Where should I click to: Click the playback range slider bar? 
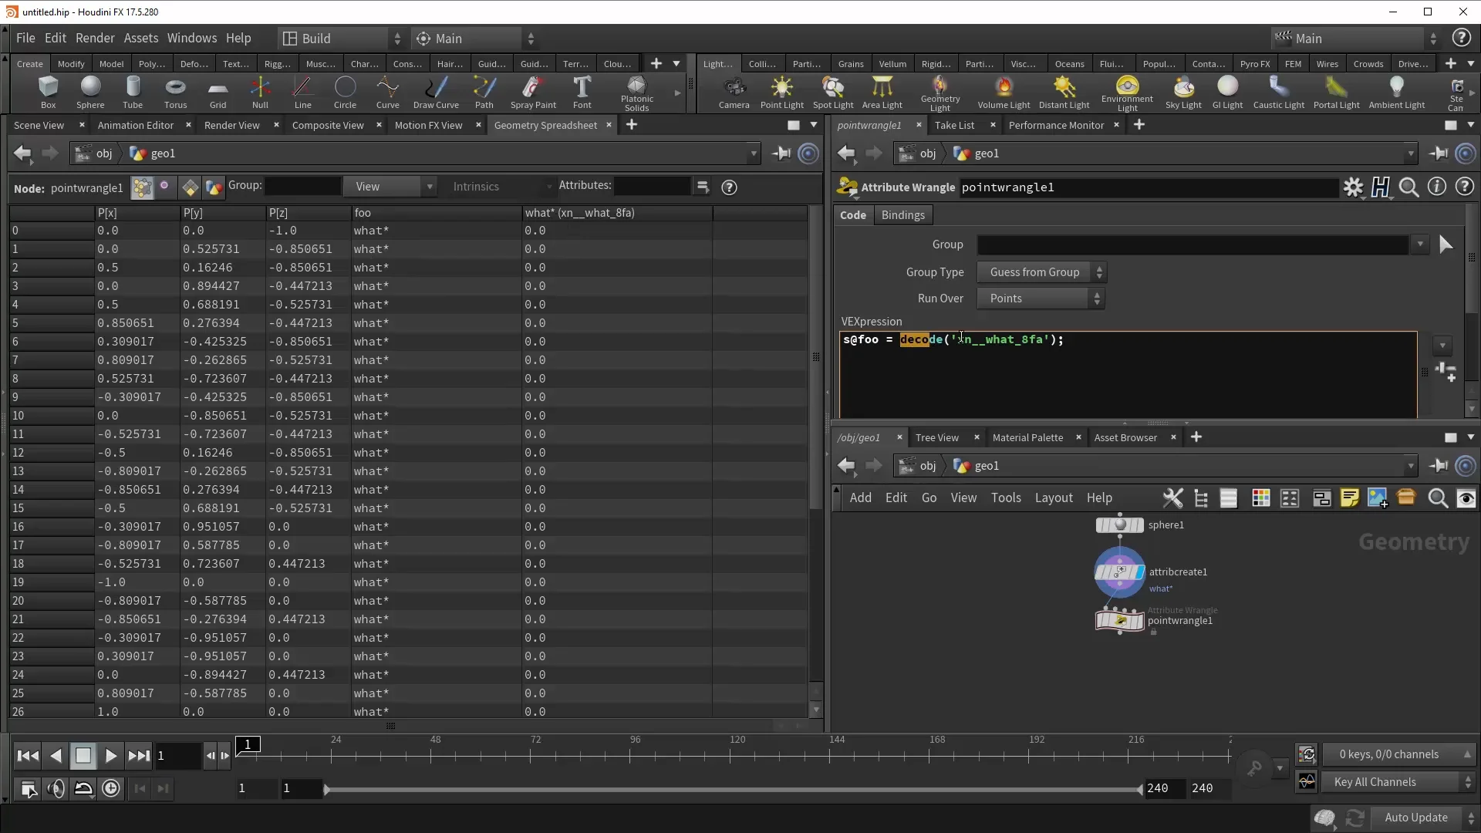(733, 789)
